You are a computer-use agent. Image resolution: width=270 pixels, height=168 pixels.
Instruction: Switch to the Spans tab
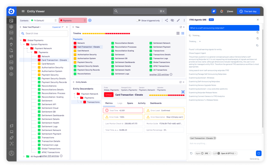coord(130,103)
